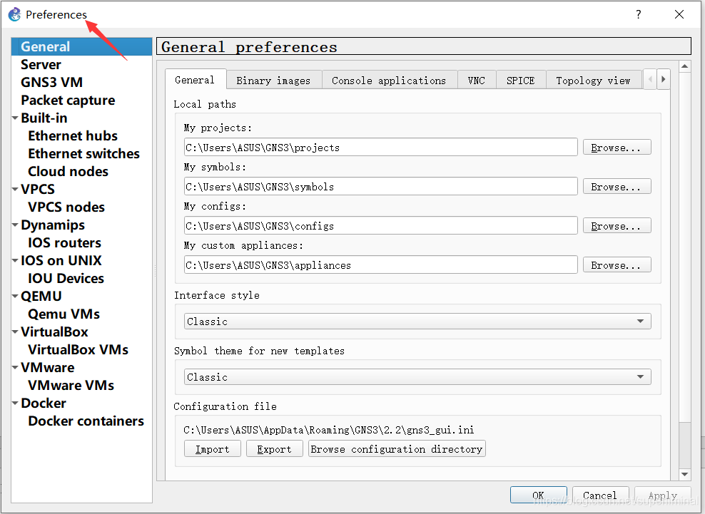Open VirtualBox VMs preferences
This screenshot has width=705, height=514.
click(78, 350)
